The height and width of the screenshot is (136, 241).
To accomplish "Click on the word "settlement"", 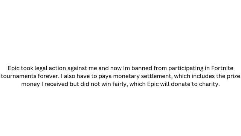I will [x=157, y=76].
